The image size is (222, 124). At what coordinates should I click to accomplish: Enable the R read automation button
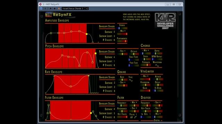coord(51,9)
